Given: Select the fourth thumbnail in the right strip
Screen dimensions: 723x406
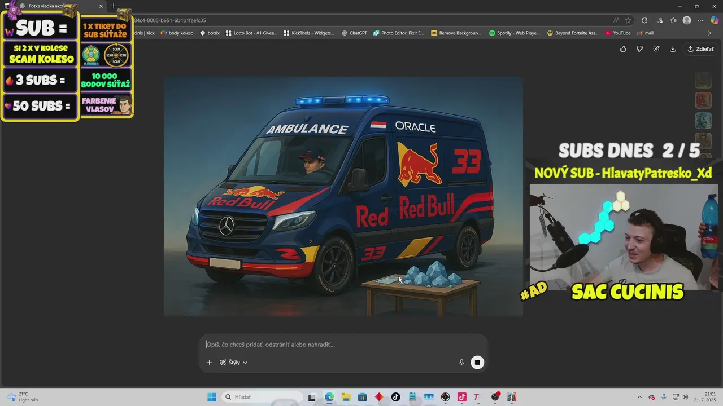Looking at the screenshot, I should click(703, 141).
